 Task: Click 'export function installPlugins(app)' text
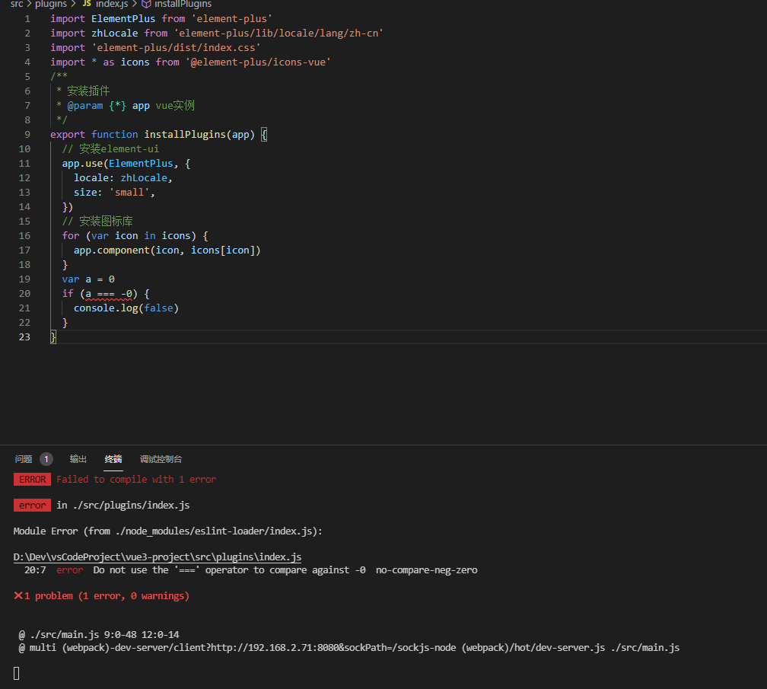[x=153, y=135]
